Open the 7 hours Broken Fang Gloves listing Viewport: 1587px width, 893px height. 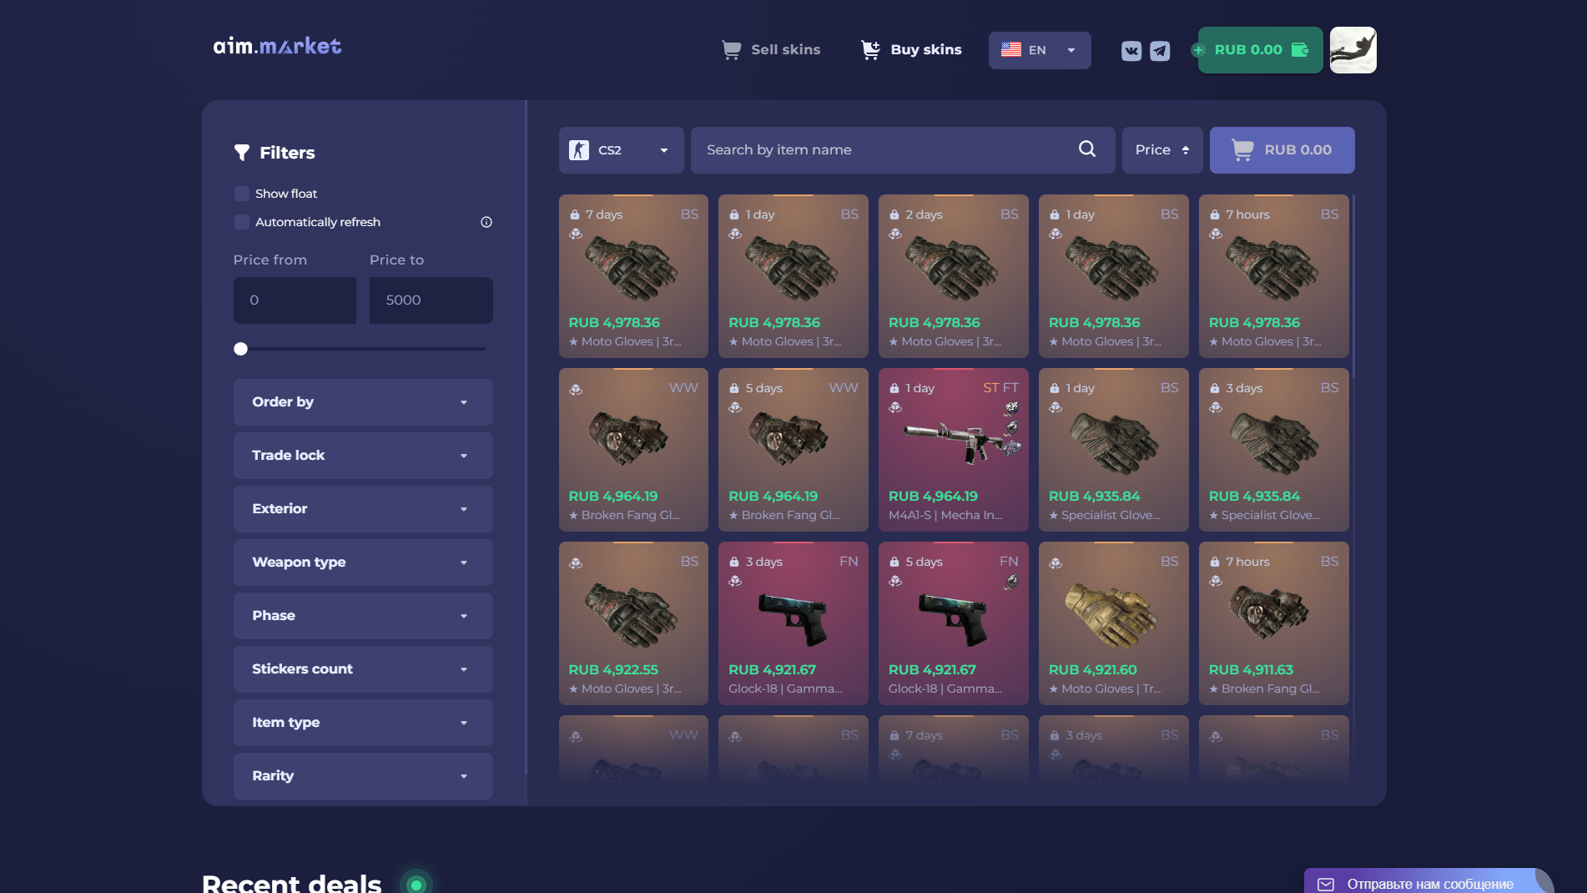pyautogui.click(x=1273, y=623)
